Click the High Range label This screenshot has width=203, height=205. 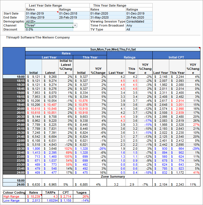pos(14,196)
